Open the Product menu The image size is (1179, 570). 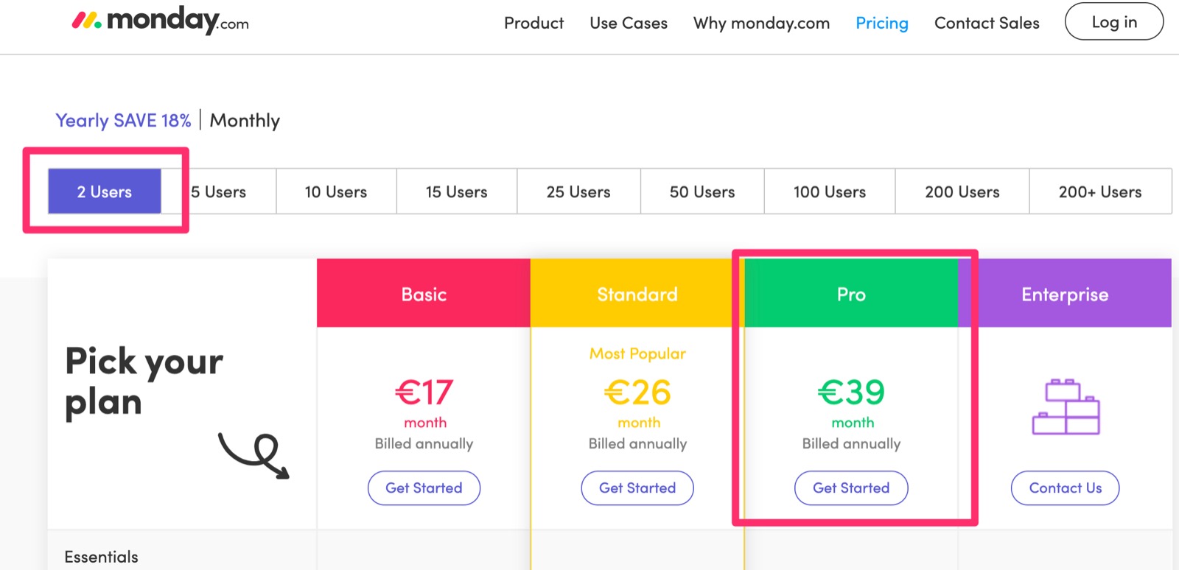[533, 23]
